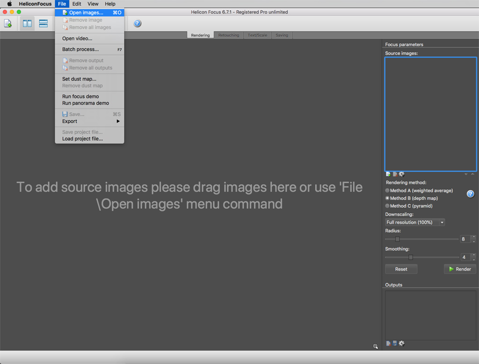Switch to side-by-side vertical split view

[x=28, y=23]
